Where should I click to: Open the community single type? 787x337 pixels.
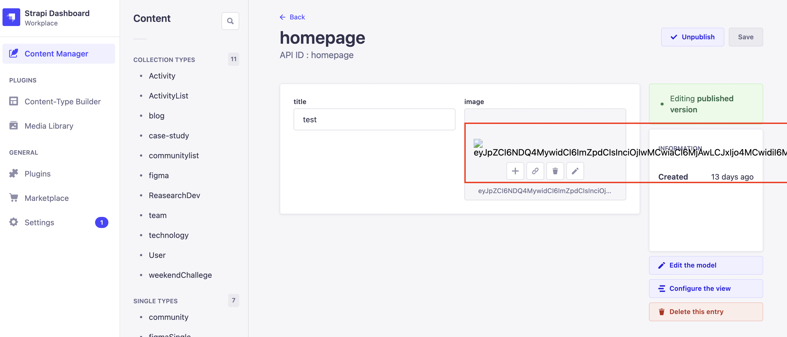[168, 317]
